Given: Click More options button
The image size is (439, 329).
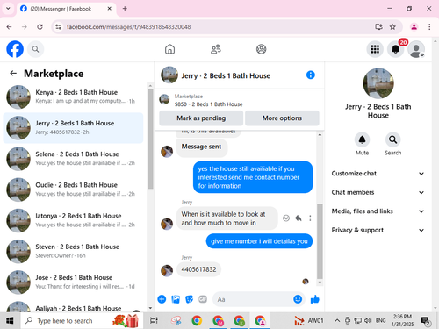Looking at the screenshot, I should pyautogui.click(x=282, y=118).
